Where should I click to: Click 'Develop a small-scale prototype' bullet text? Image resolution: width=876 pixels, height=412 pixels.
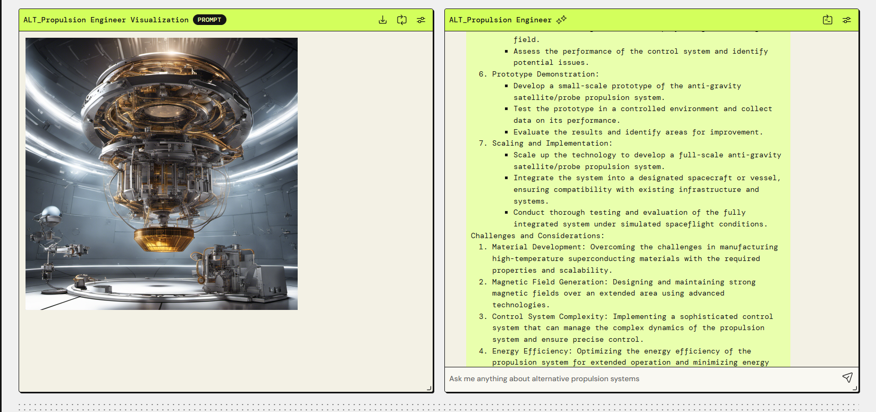coord(627,91)
